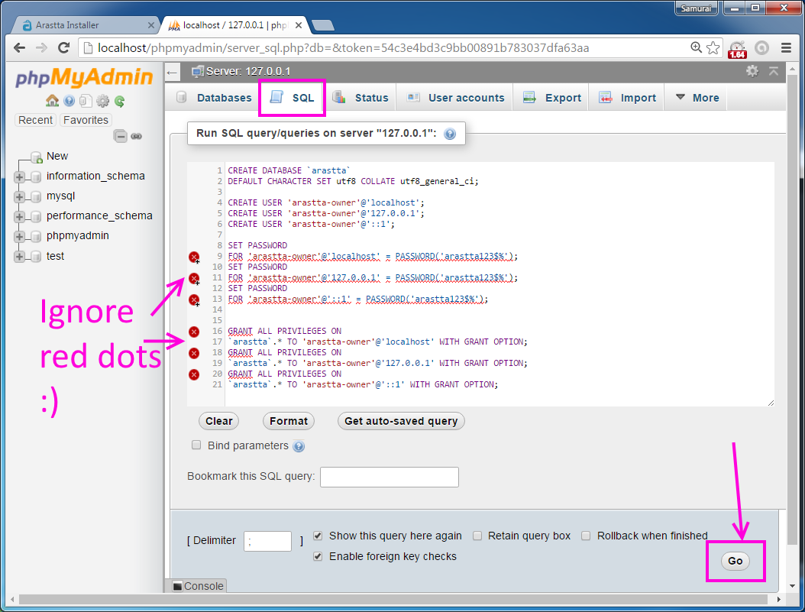Open Import tab
The image size is (805, 612).
click(x=627, y=98)
